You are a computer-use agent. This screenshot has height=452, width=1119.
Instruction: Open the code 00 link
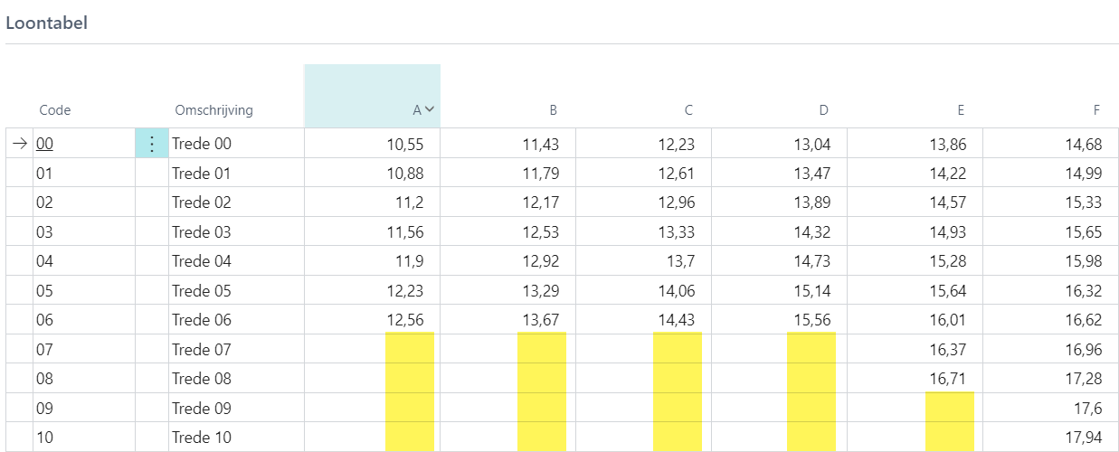[44, 144]
